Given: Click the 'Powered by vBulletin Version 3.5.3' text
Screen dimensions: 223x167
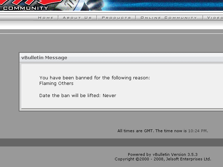Looking at the screenshot, I should pos(163,154).
